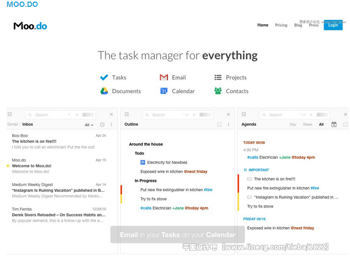350x257 pixels.
Task: Click the Google Drive Documents icon
Action: 104,91
